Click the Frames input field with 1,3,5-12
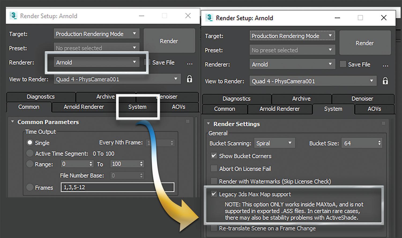This screenshot has width=402, height=238. coord(117,187)
